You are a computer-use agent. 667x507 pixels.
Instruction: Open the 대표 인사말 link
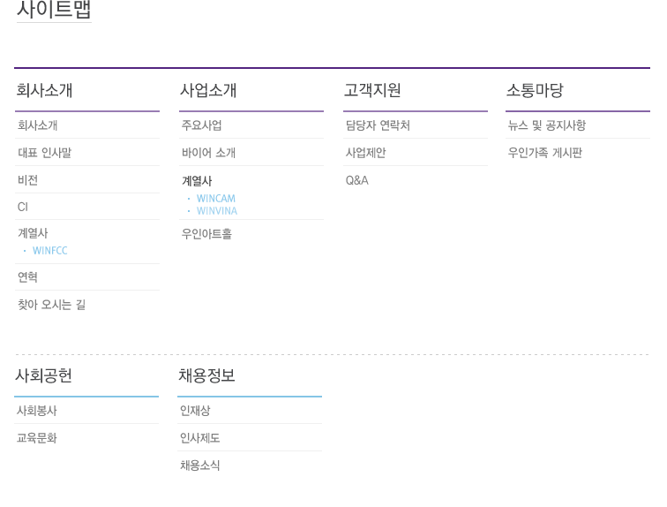[44, 153]
